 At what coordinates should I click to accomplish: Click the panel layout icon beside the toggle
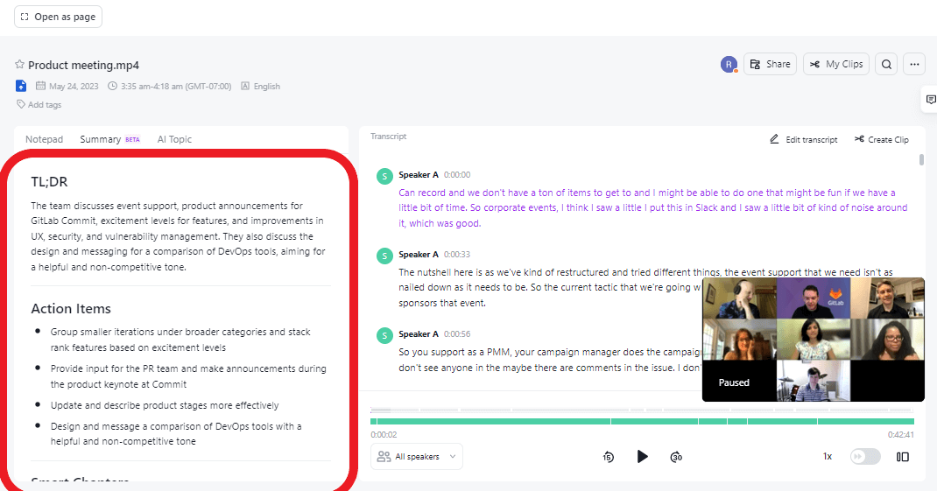tap(903, 457)
